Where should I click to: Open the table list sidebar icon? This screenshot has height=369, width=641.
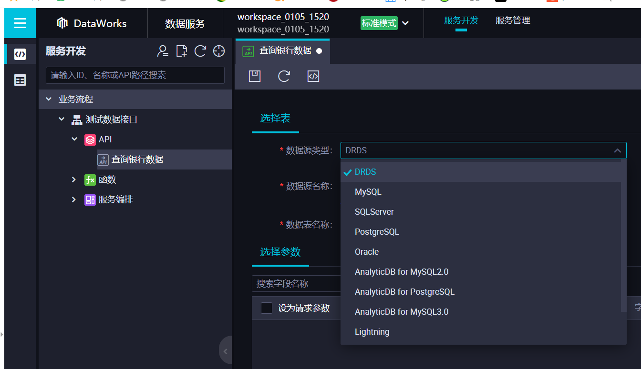point(20,80)
